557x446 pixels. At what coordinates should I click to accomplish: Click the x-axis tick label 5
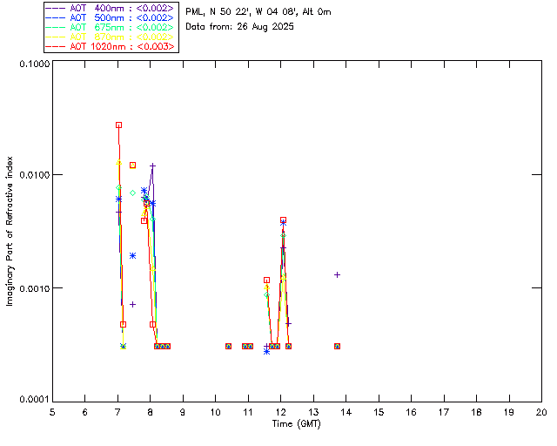(52, 412)
